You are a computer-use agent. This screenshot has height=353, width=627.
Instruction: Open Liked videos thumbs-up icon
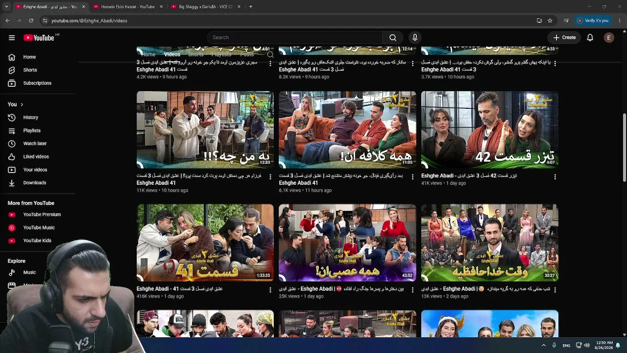12,157
